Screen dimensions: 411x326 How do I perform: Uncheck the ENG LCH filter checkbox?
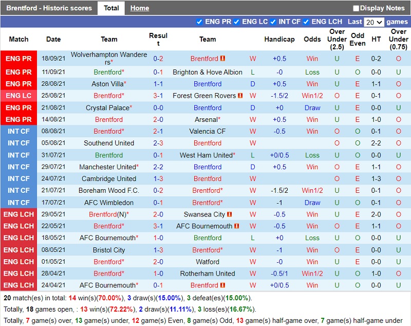pyautogui.click(x=306, y=22)
